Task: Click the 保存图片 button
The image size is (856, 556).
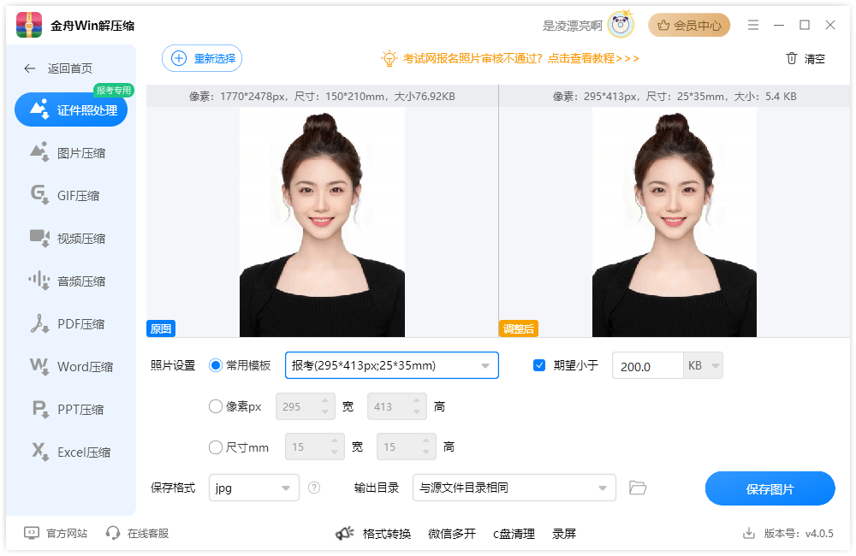Action: (x=770, y=488)
